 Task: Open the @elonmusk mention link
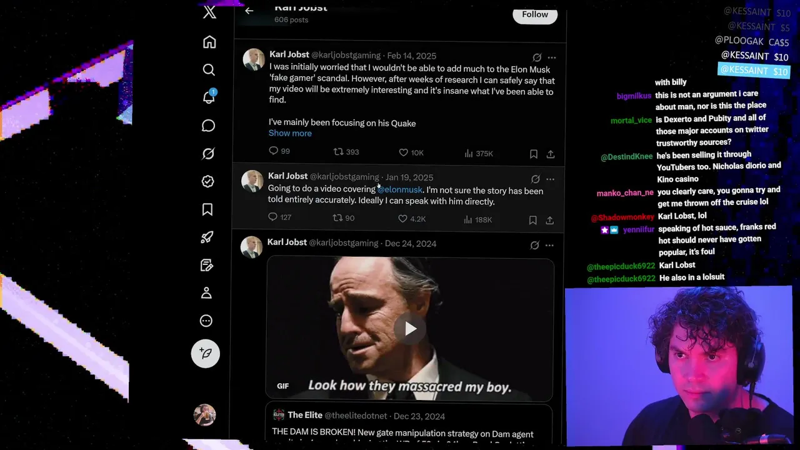click(400, 189)
